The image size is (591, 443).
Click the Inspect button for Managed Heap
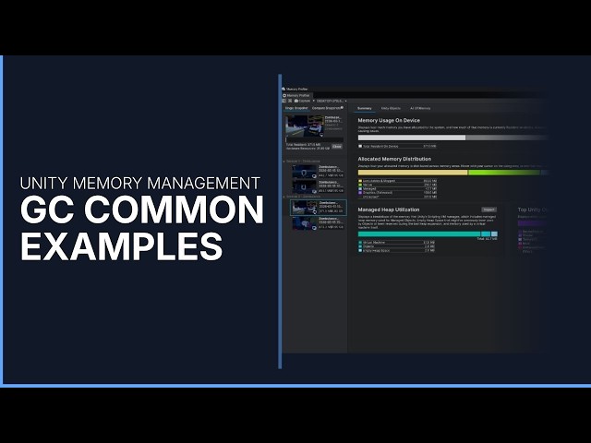coord(488,210)
